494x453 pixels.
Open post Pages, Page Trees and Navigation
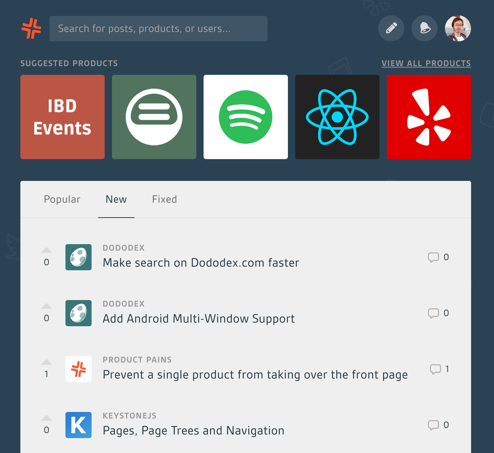193,431
